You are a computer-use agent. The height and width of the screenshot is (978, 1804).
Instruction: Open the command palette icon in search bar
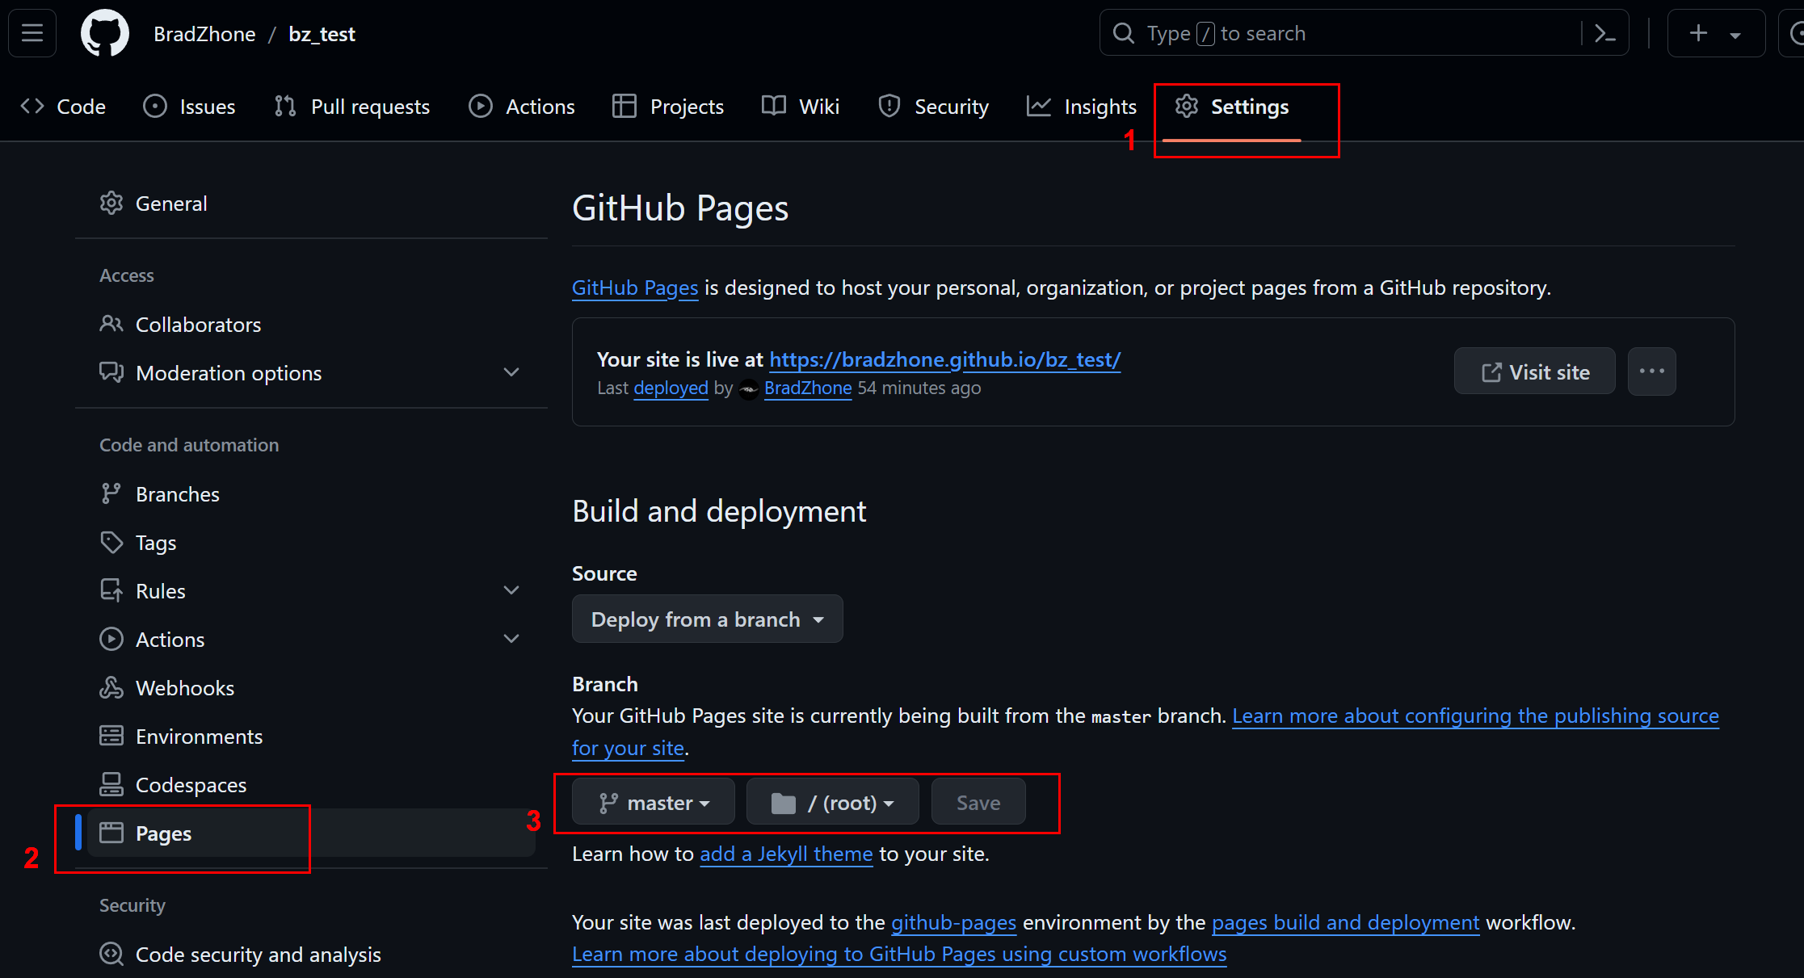pos(1604,33)
